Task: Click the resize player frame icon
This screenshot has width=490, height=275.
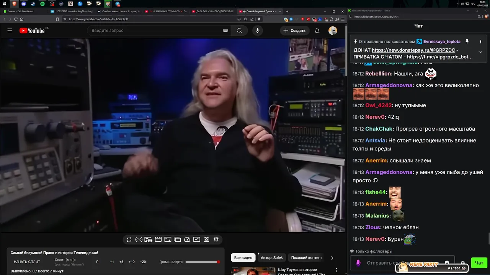Action: (168, 239)
